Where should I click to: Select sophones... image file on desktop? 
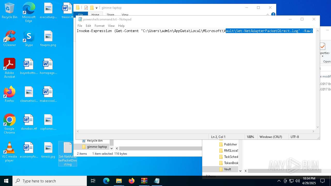[x=48, y=122]
